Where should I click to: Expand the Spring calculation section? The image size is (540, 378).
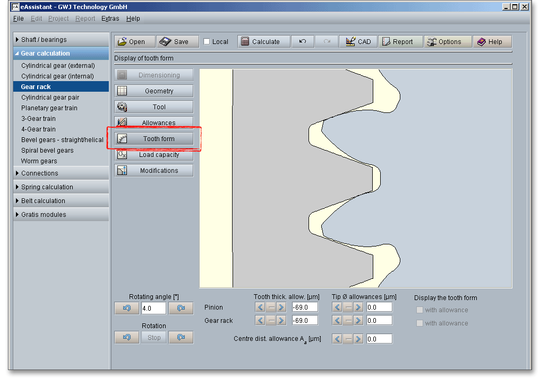(61, 187)
